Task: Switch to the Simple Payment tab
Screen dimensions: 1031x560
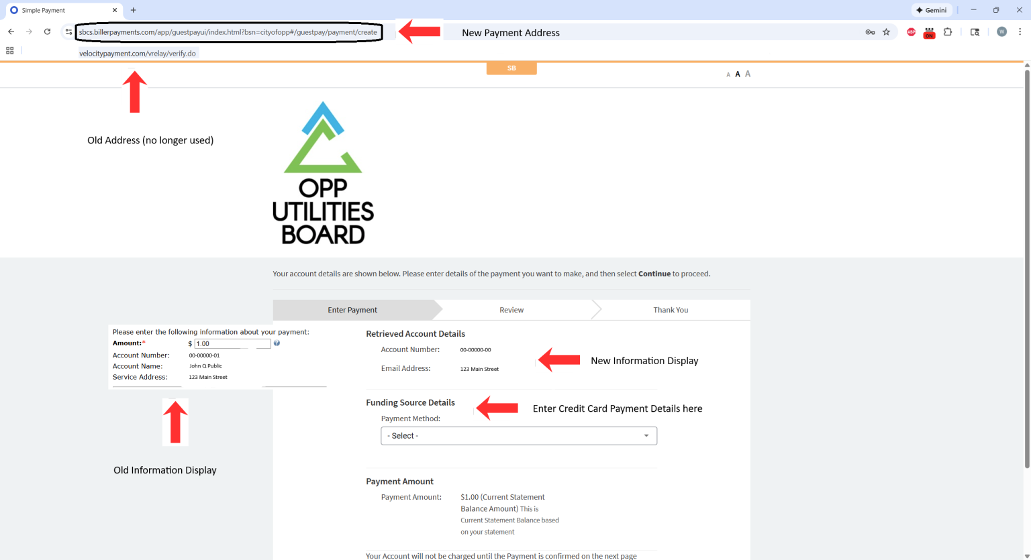Action: pyautogui.click(x=62, y=10)
